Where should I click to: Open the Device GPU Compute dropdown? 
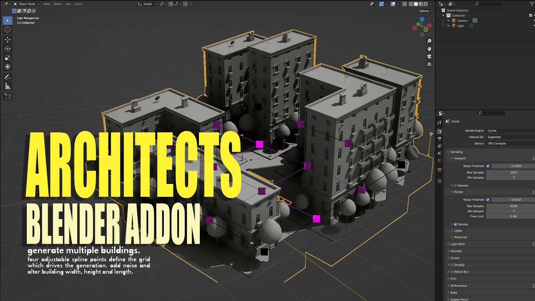pyautogui.click(x=510, y=143)
